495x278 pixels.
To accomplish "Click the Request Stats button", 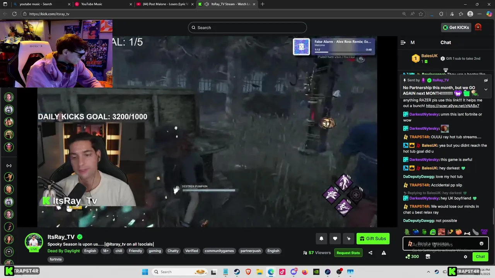I will tap(348, 253).
